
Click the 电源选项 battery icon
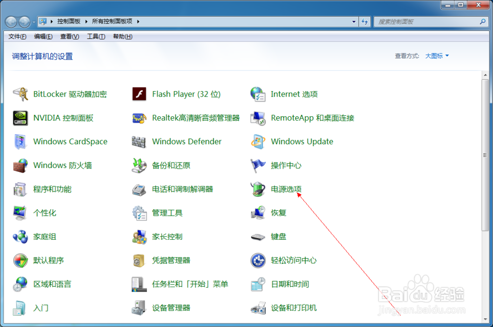click(x=258, y=189)
